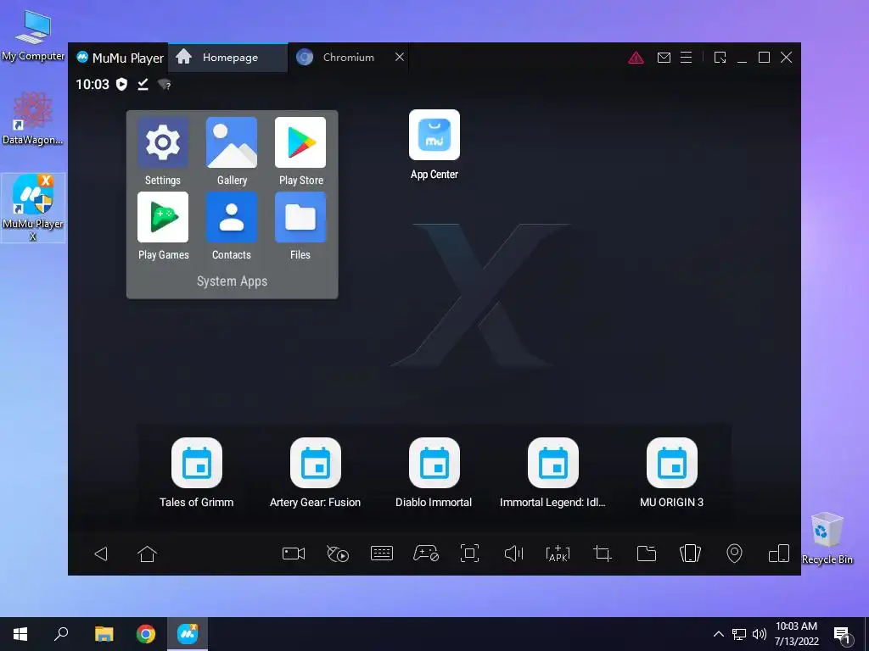Select the Recycle Bin desktop icon
The width and height of the screenshot is (869, 651).
tap(827, 538)
